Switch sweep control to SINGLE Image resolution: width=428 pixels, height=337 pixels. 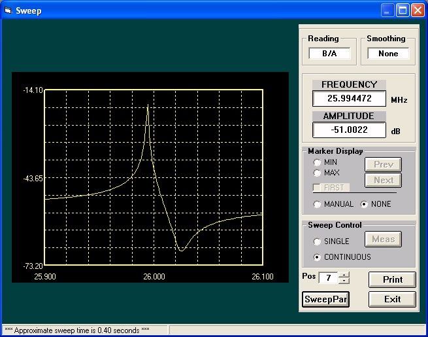[318, 241]
